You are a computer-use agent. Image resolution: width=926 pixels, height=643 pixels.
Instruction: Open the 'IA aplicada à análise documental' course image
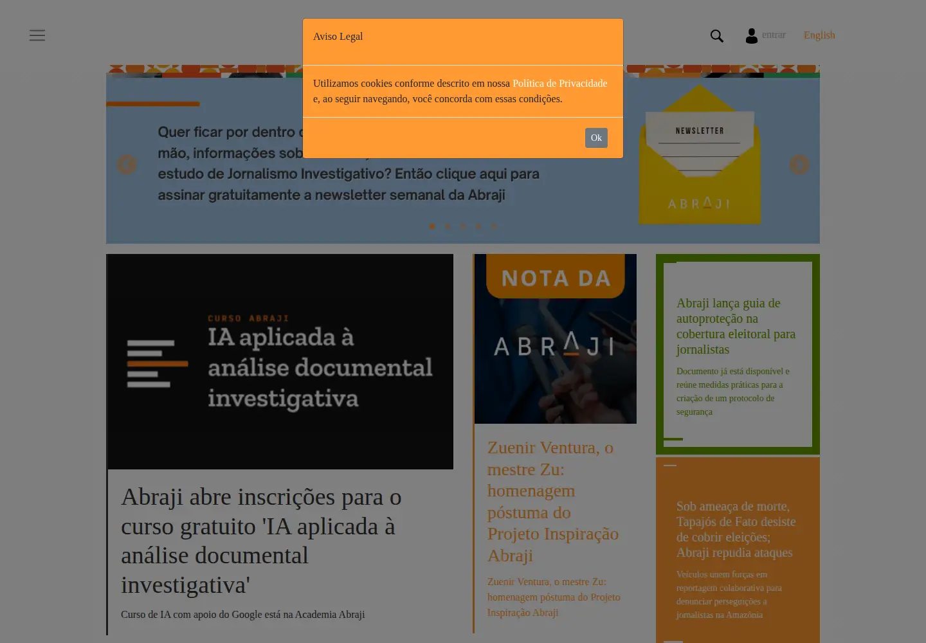pyautogui.click(x=280, y=361)
